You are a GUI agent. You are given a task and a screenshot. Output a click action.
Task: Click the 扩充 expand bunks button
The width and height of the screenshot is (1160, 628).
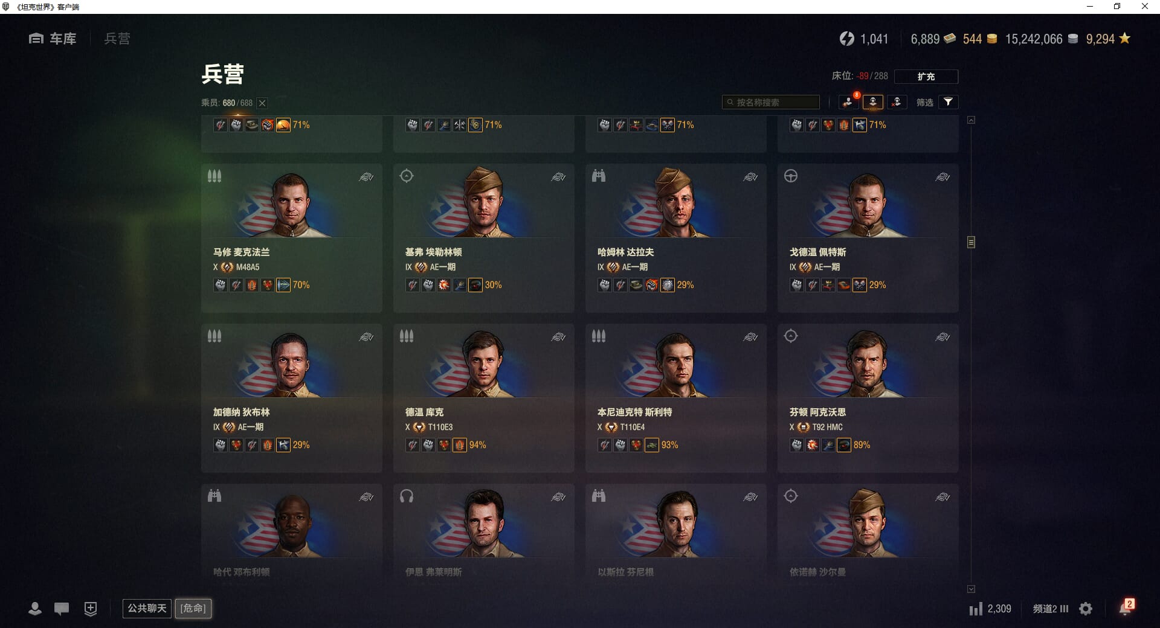[926, 77]
